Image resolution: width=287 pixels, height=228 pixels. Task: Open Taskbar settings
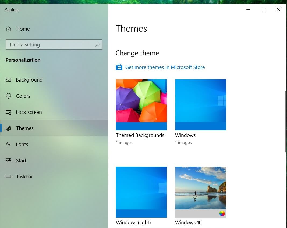pyautogui.click(x=54, y=176)
